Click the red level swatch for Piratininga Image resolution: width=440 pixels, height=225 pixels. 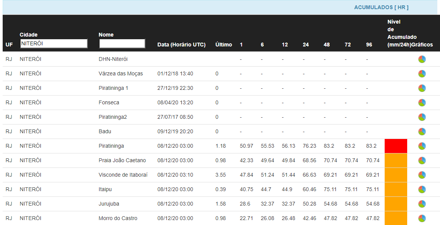[x=396, y=146]
